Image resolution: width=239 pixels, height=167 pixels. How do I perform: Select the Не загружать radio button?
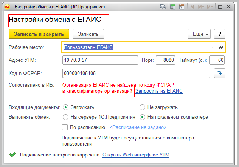[142, 107]
